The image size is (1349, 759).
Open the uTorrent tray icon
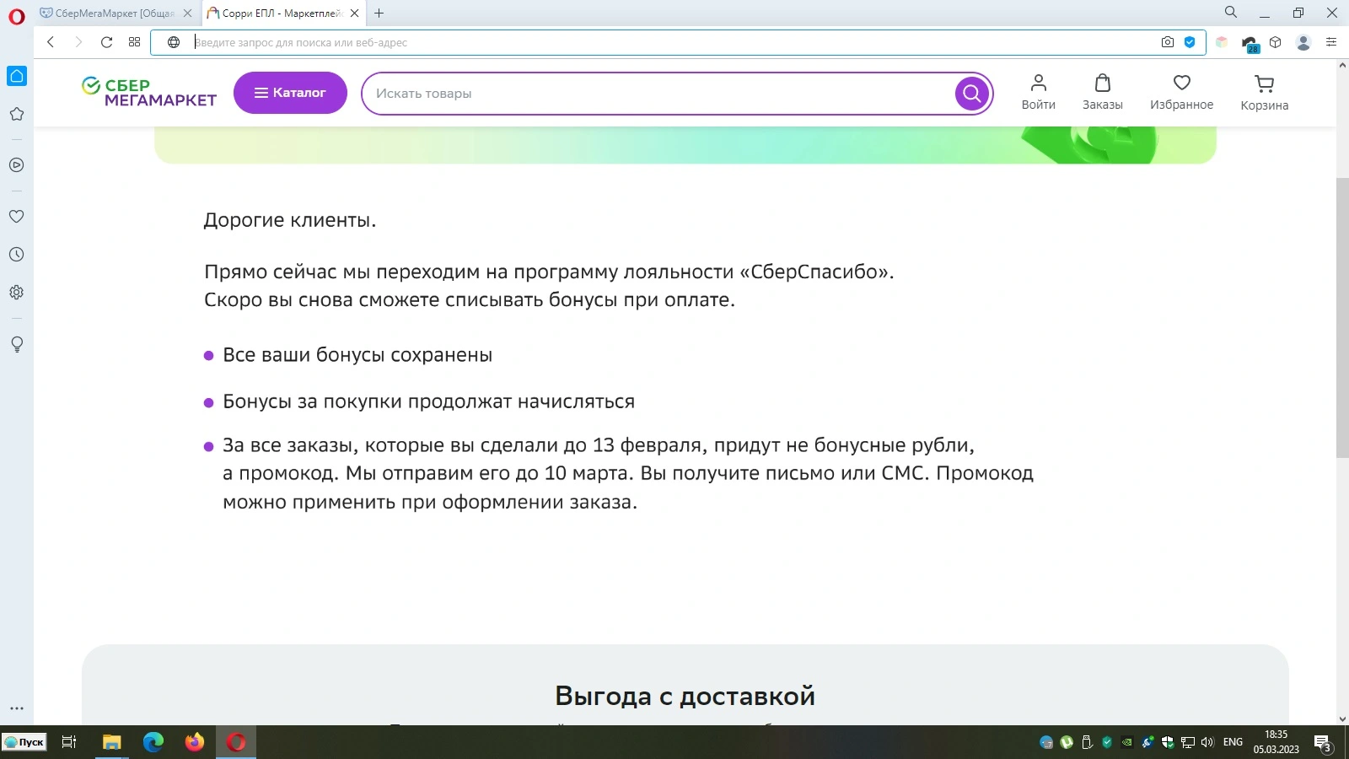coord(1067,742)
